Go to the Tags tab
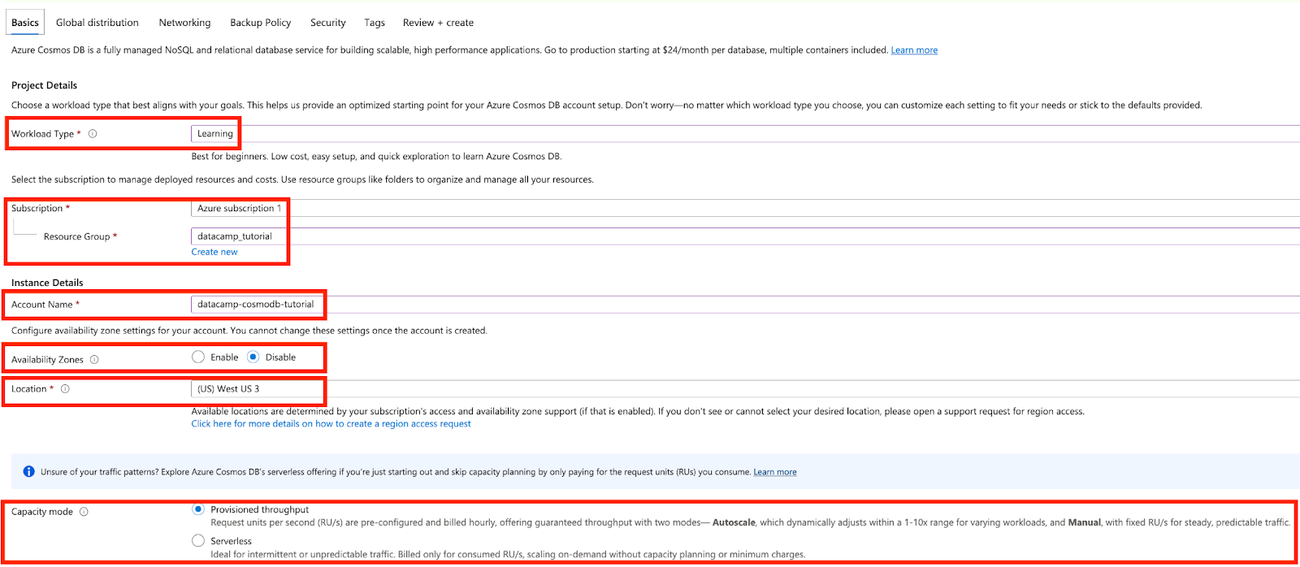 coord(375,23)
